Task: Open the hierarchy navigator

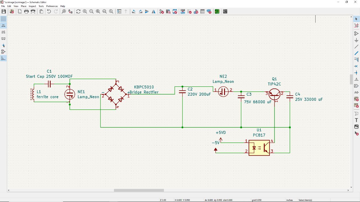Action: pos(119,12)
